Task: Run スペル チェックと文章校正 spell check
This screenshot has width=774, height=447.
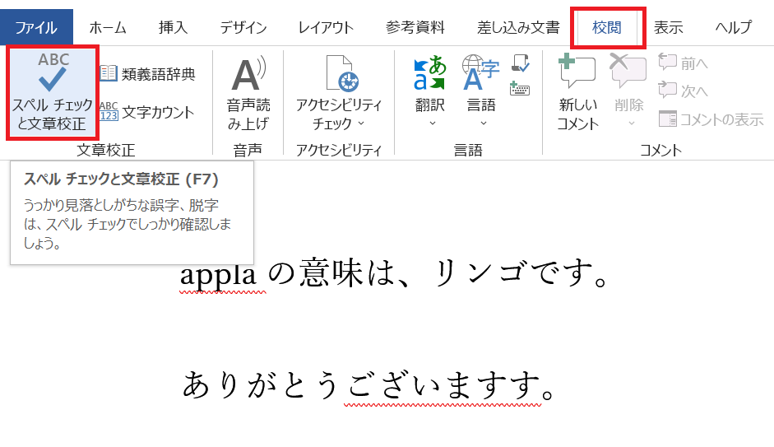Action: click(53, 93)
